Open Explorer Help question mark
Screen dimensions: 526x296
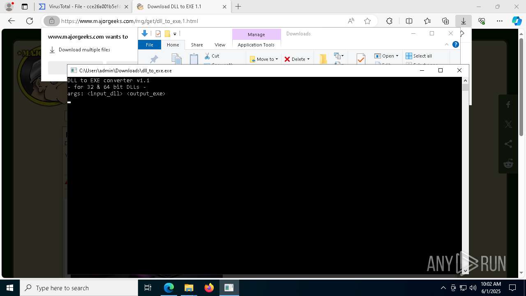(455, 44)
